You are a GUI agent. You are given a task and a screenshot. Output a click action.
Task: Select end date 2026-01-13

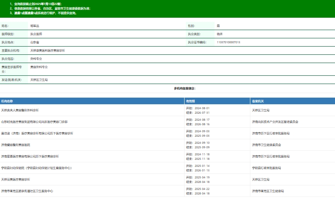click(x=202, y=171)
